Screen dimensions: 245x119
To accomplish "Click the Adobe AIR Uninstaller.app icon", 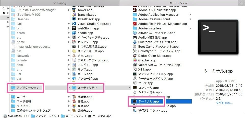I will pos(134,10).
